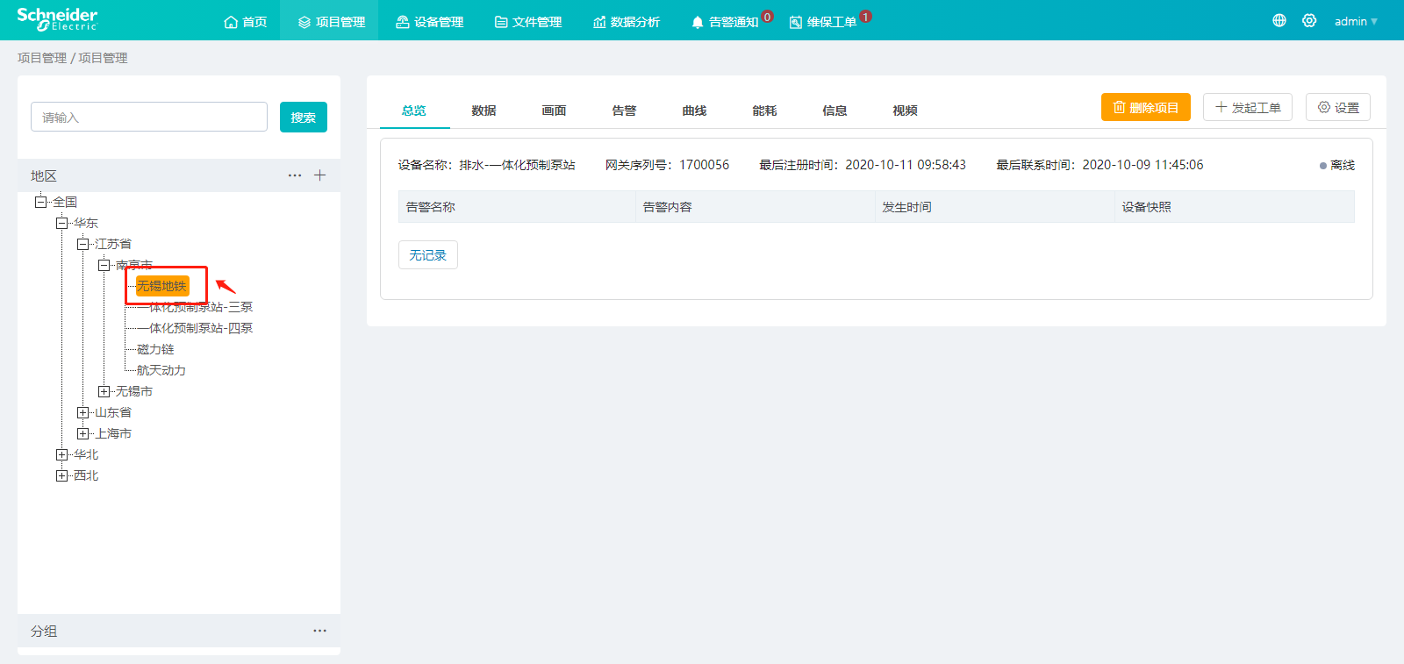Open the 数据分析 menu
Image resolution: width=1404 pixels, height=664 pixels.
click(x=627, y=21)
